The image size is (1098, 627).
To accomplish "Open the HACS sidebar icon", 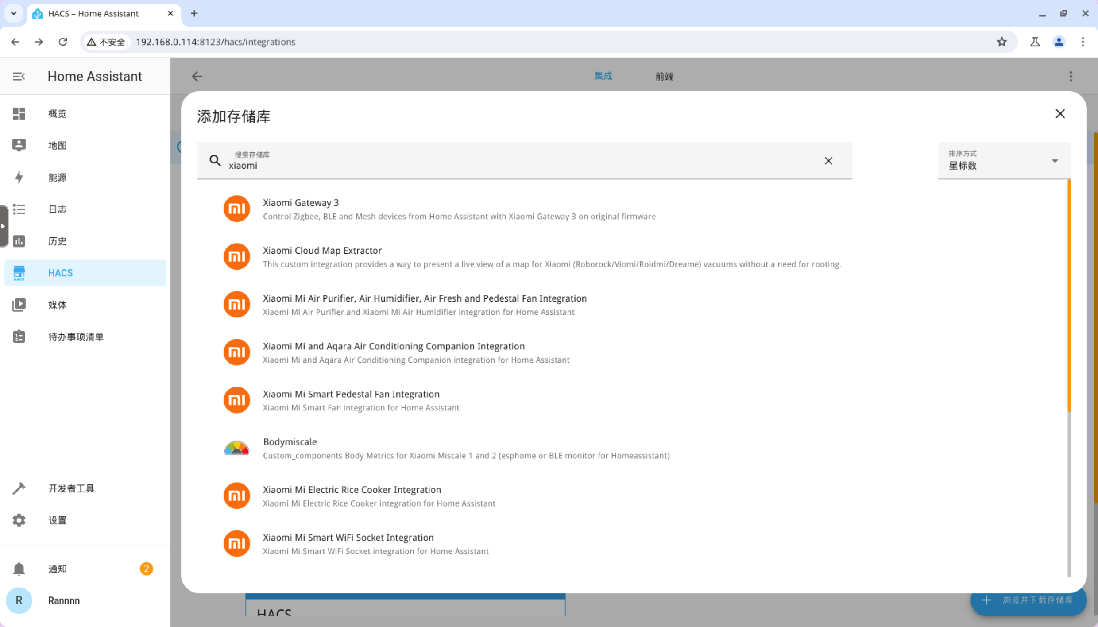I will click(x=19, y=273).
